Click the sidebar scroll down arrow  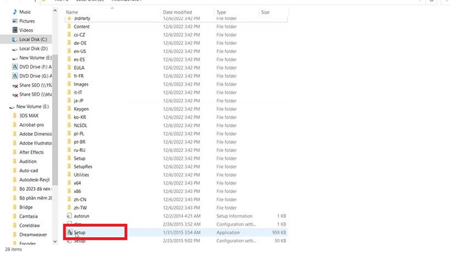[55, 241]
